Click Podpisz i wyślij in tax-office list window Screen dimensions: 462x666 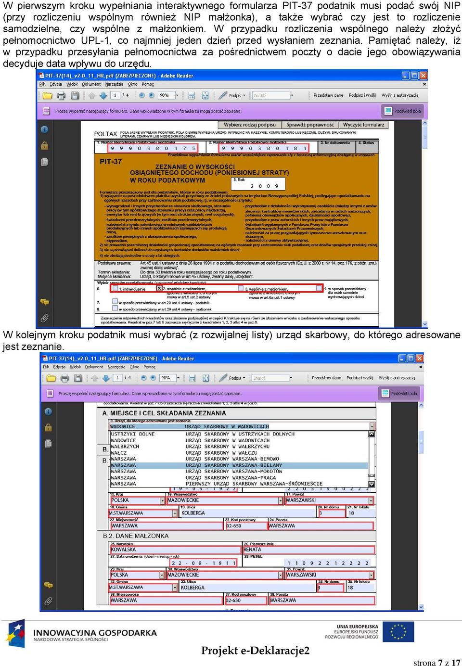click(361, 378)
